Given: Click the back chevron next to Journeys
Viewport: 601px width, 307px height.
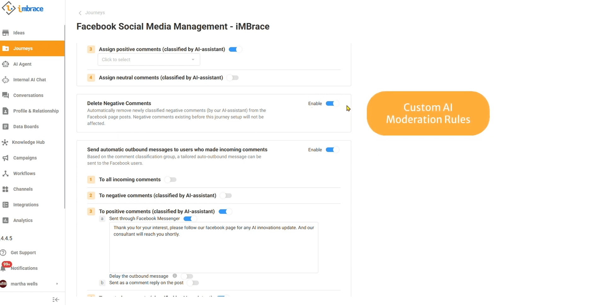Looking at the screenshot, I should tap(80, 13).
